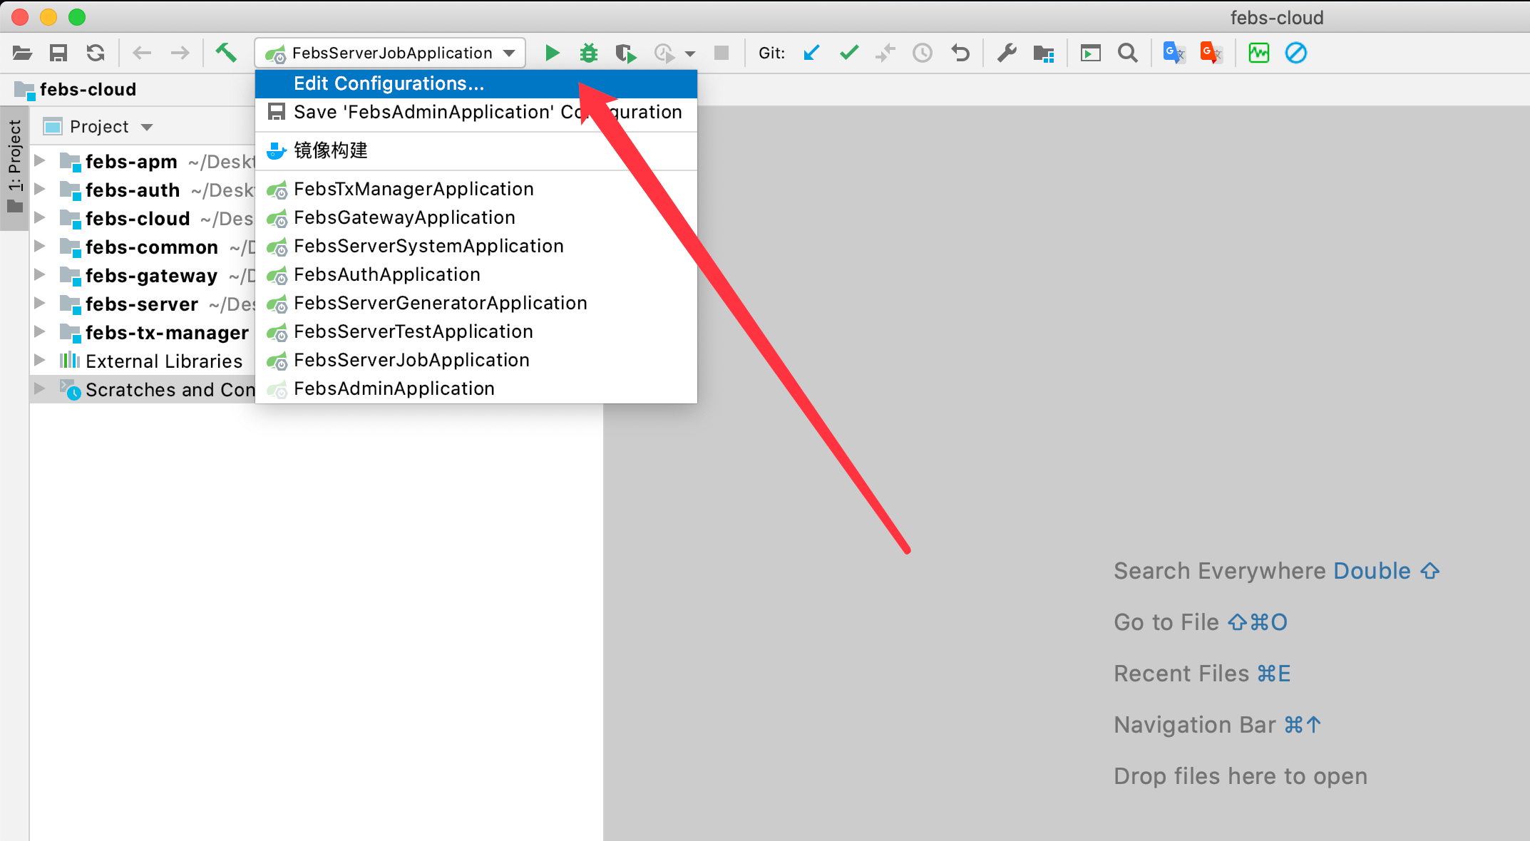1530x841 pixels.
Task: Select FebsGatewayApplication from the list
Action: point(476,217)
